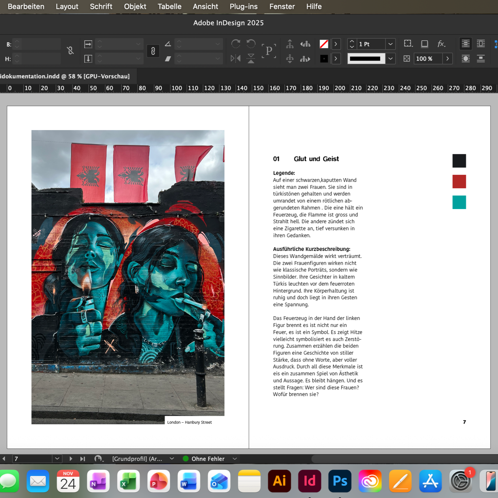
Task: Select the teal color swatch on the page
Action: 459,202
